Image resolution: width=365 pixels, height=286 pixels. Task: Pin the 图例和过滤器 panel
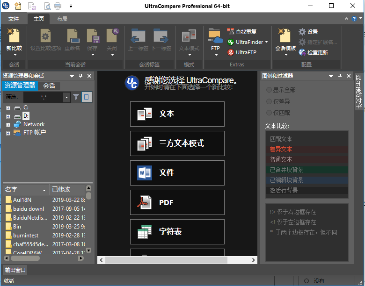pyautogui.click(x=340, y=76)
